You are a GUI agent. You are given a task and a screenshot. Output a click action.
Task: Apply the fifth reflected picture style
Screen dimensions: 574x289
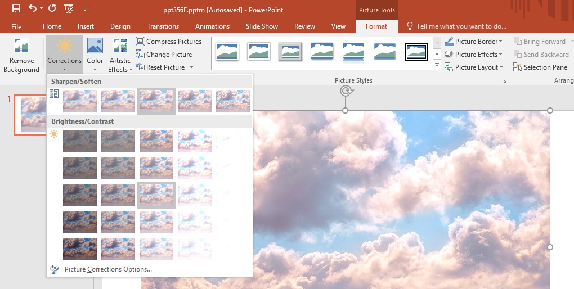[x=353, y=52]
